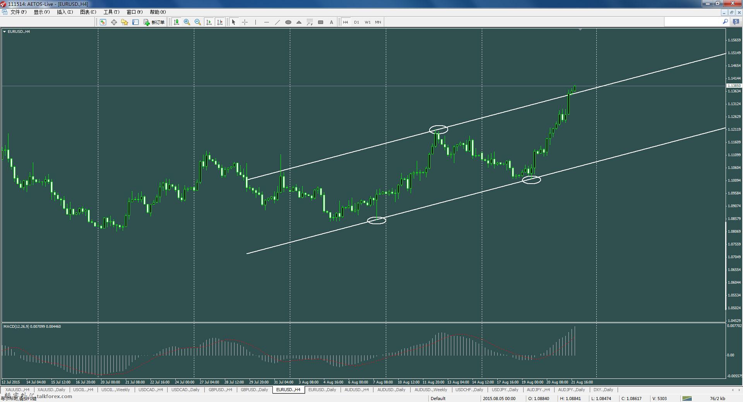
Task: Switch to AUDJPY.,Daily chart tab
Action: point(572,390)
